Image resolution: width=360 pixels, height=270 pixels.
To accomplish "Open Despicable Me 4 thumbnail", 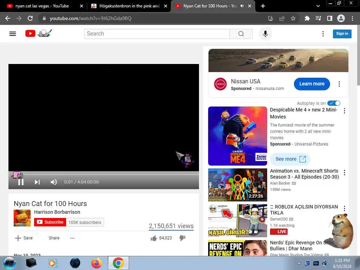I will (x=238, y=136).
